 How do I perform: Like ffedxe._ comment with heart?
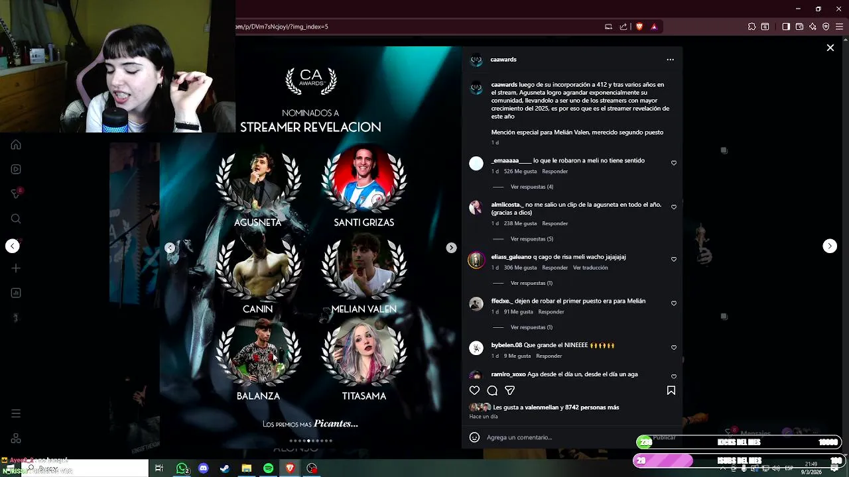(673, 303)
